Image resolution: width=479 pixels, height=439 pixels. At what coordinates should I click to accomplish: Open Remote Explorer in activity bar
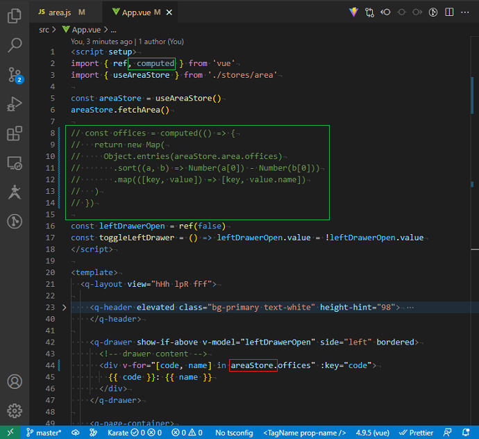15,163
